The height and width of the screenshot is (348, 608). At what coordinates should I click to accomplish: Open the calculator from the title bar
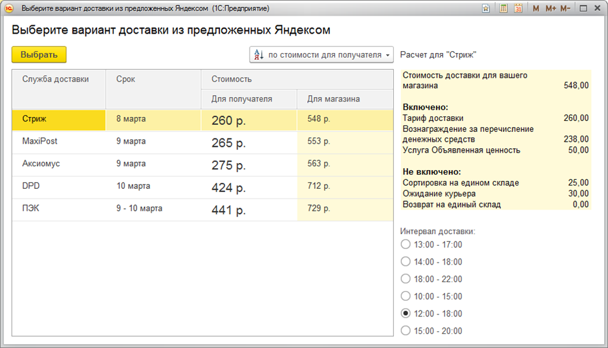503,8
